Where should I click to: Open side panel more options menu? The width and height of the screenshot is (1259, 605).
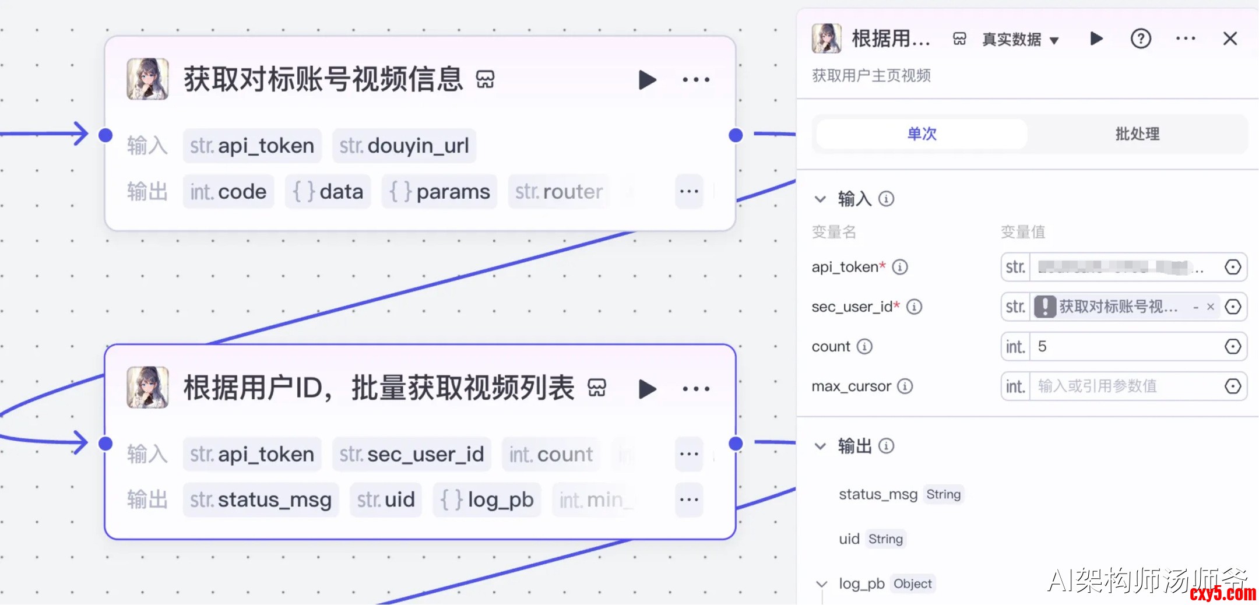[1186, 39]
